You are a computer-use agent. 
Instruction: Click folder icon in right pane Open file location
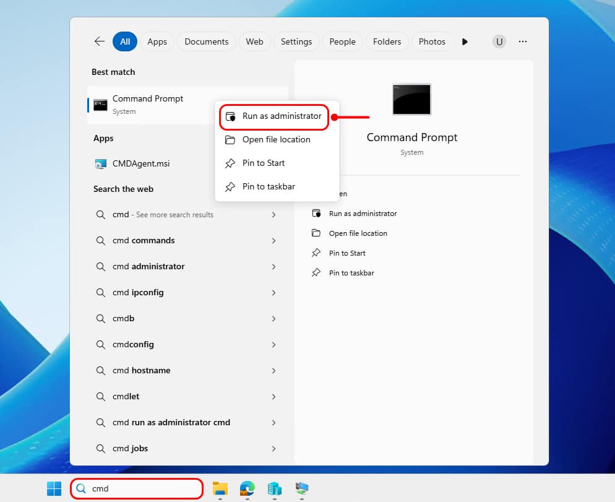316,233
